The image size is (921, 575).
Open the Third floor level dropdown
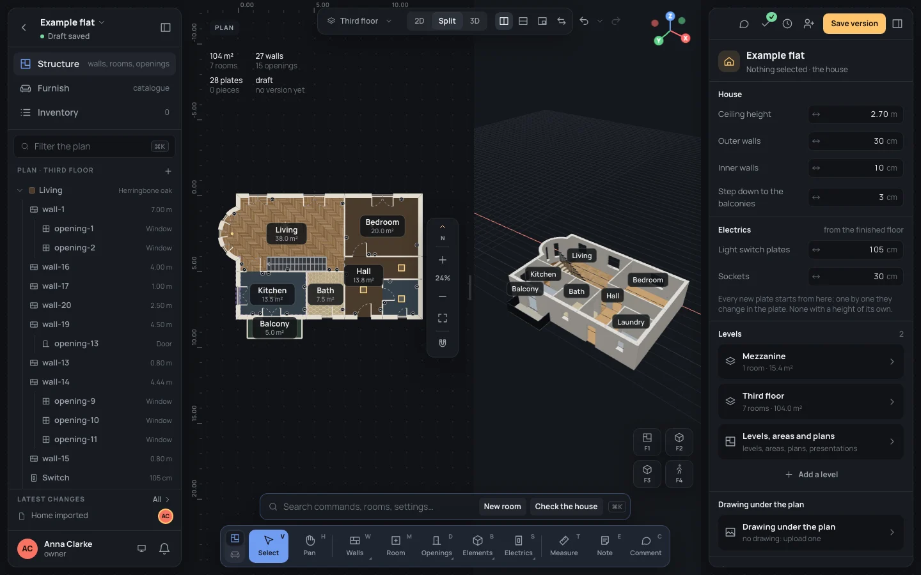tap(359, 21)
